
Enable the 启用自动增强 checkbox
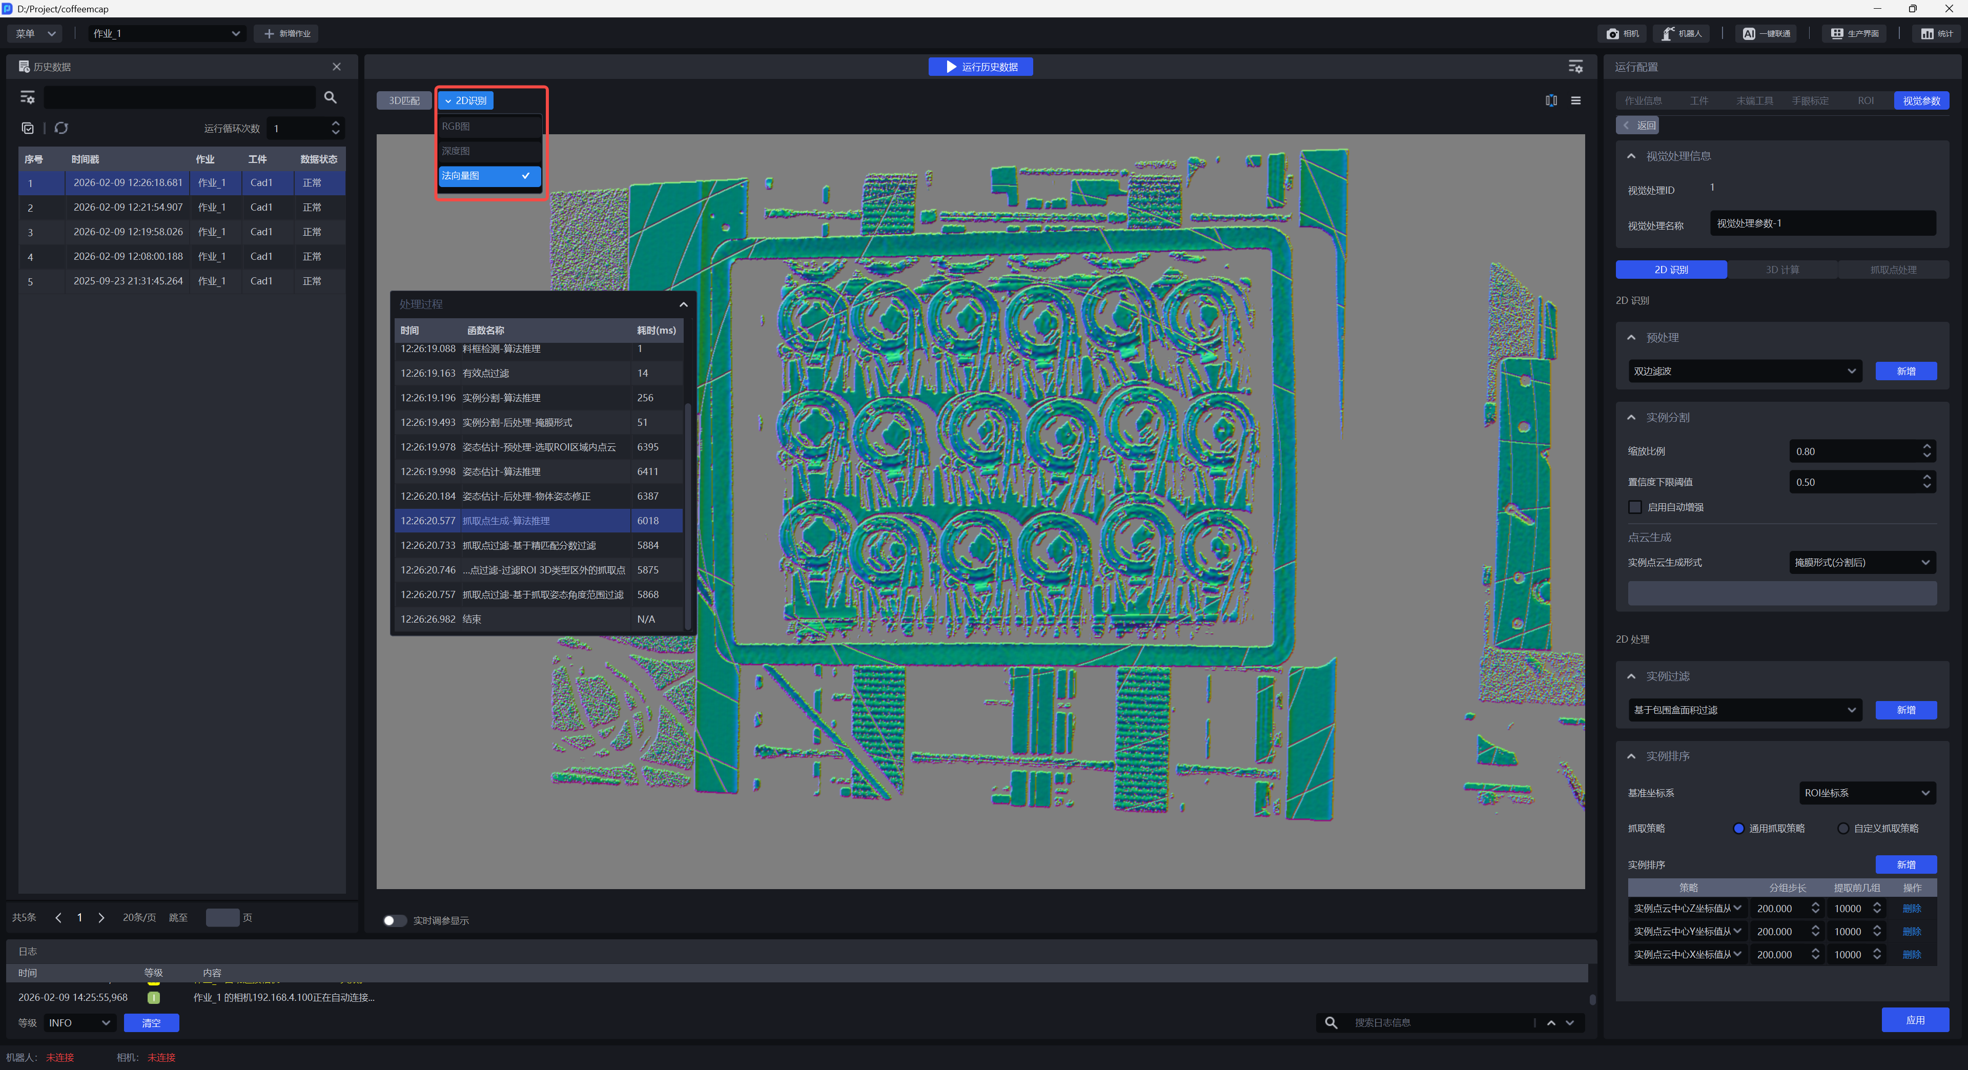point(1635,507)
